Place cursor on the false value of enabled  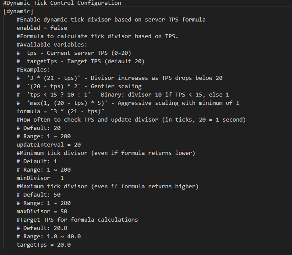(x=59, y=28)
